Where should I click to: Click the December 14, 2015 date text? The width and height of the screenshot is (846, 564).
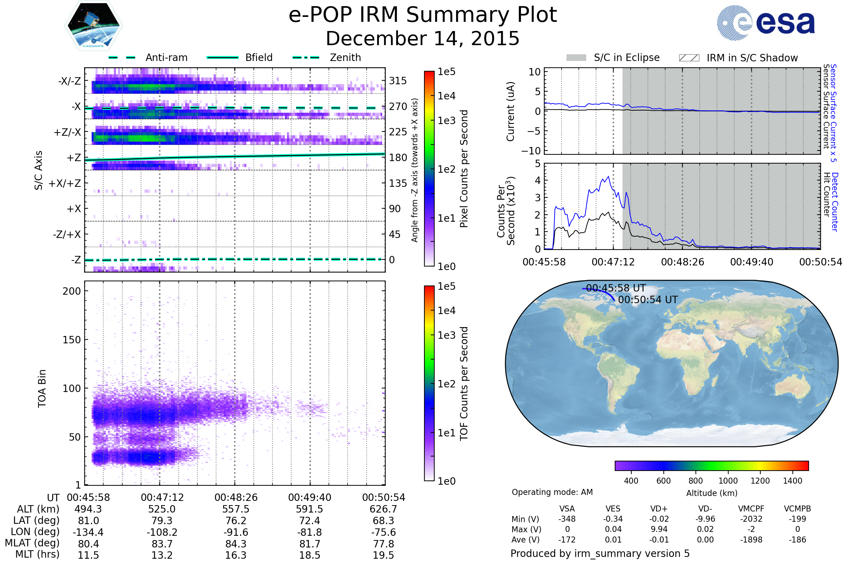[423, 38]
